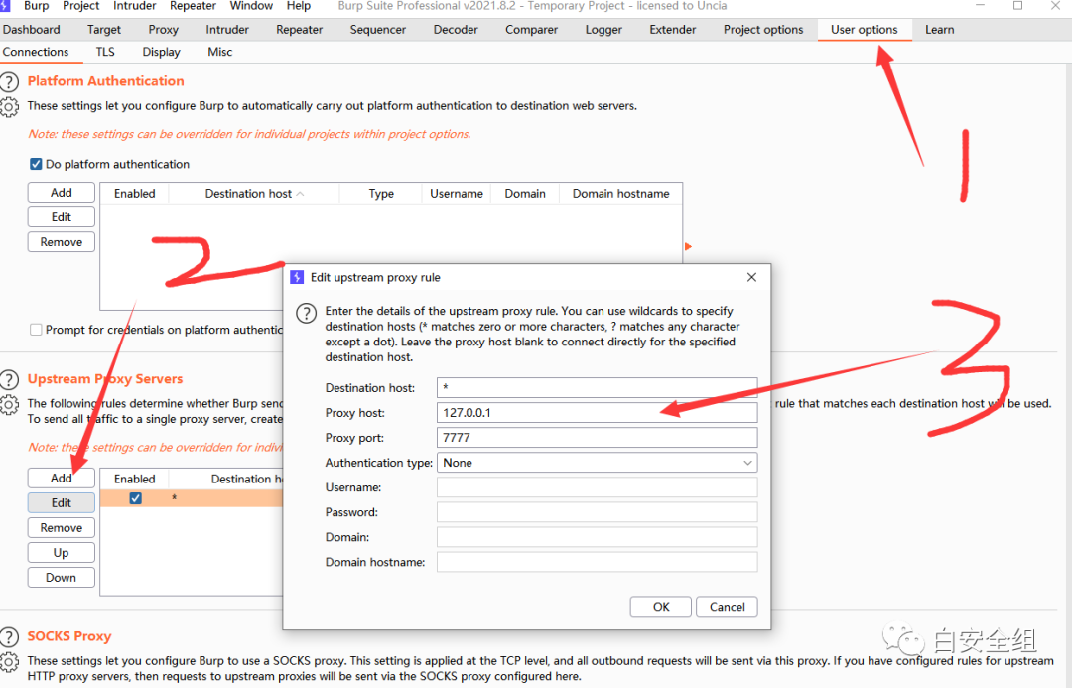Select the Misc sub-tab
This screenshot has width=1072, height=688.
220,52
